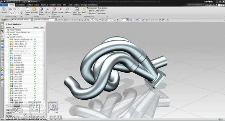The height and width of the screenshot is (121, 225).
Task: Toggle Linked Body (2) feature checkbox
Action: pos(10,44)
